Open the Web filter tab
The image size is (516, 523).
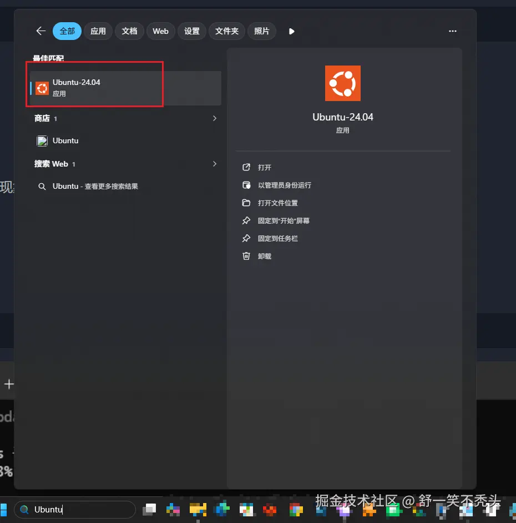coord(160,31)
